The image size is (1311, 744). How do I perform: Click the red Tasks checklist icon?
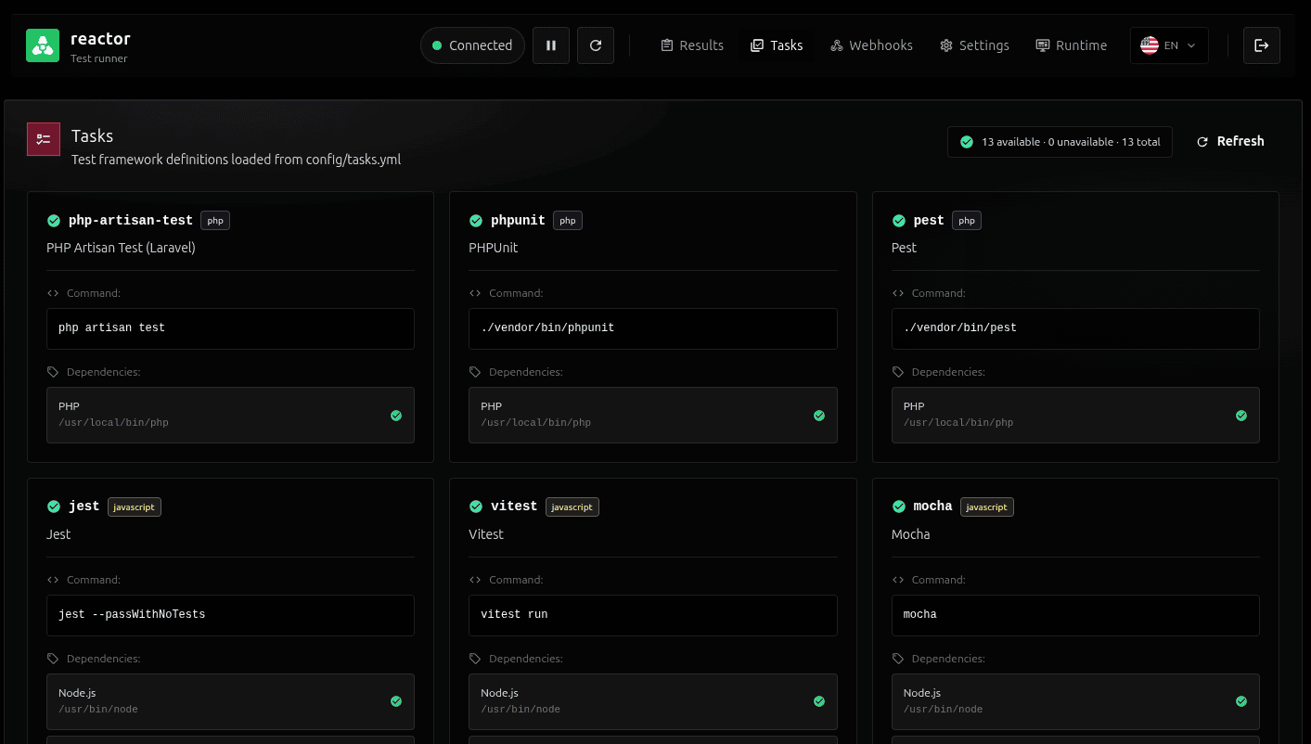(x=44, y=139)
